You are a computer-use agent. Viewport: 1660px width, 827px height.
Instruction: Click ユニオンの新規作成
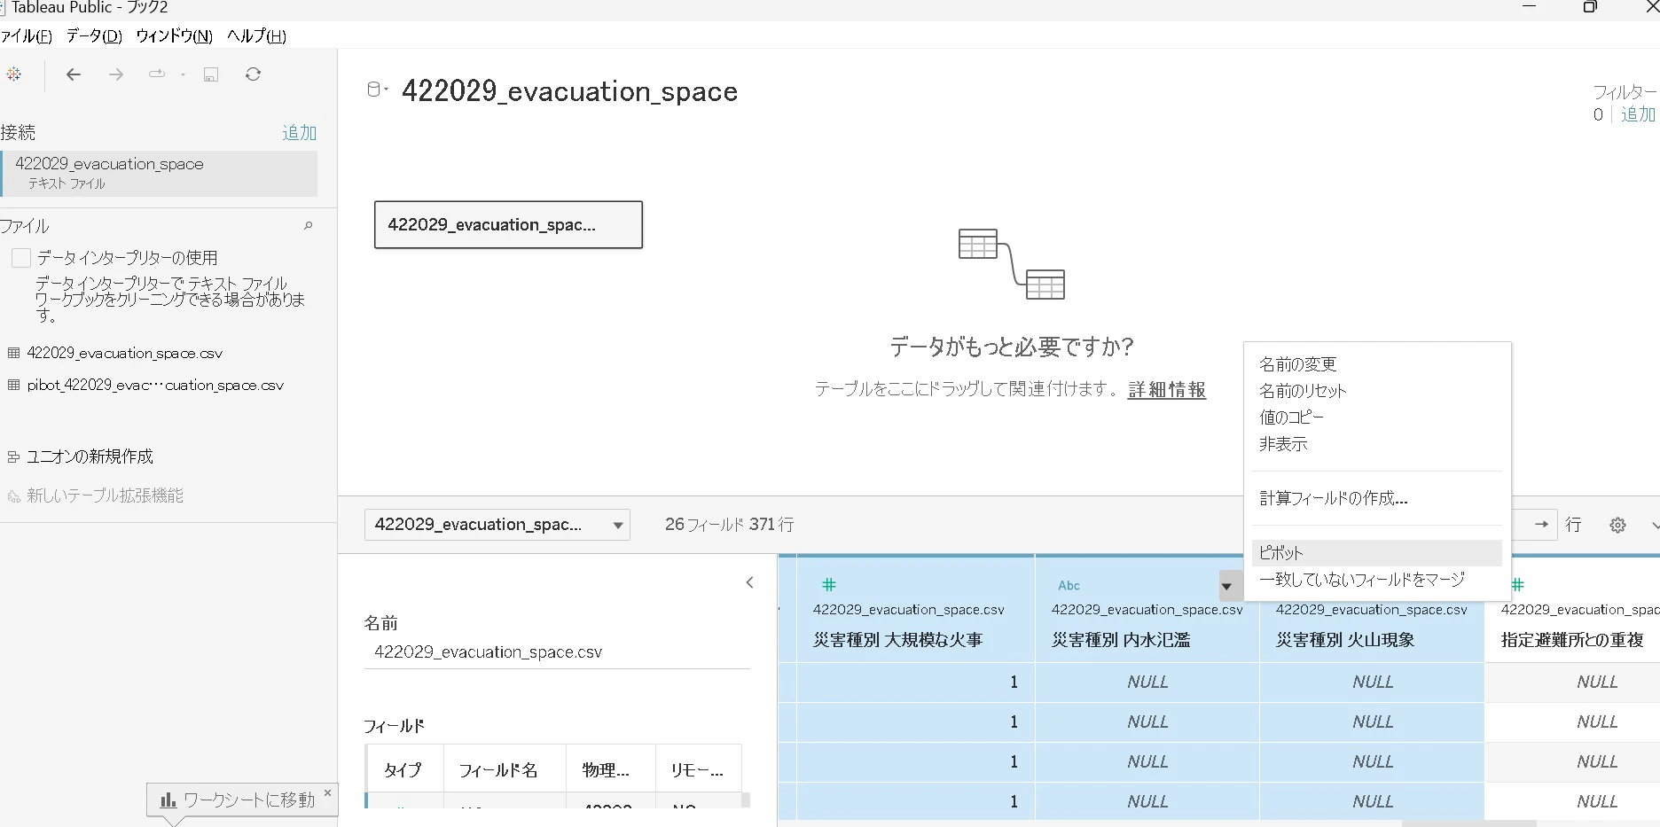pyautogui.click(x=90, y=457)
